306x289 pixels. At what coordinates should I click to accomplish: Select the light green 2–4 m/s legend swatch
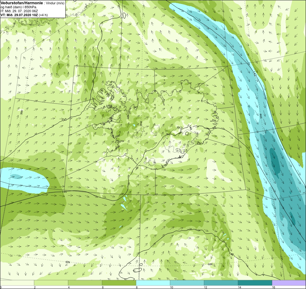pos(51,283)
